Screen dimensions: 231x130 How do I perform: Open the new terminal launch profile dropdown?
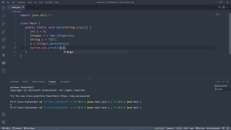click(220, 82)
